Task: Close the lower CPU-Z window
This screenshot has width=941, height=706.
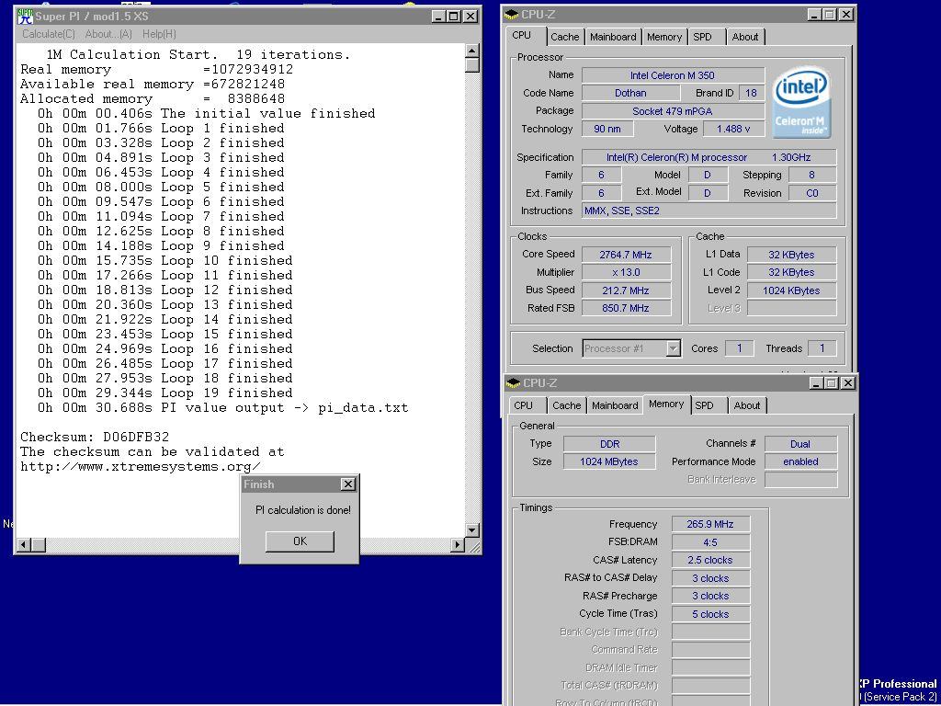Action: [x=848, y=383]
